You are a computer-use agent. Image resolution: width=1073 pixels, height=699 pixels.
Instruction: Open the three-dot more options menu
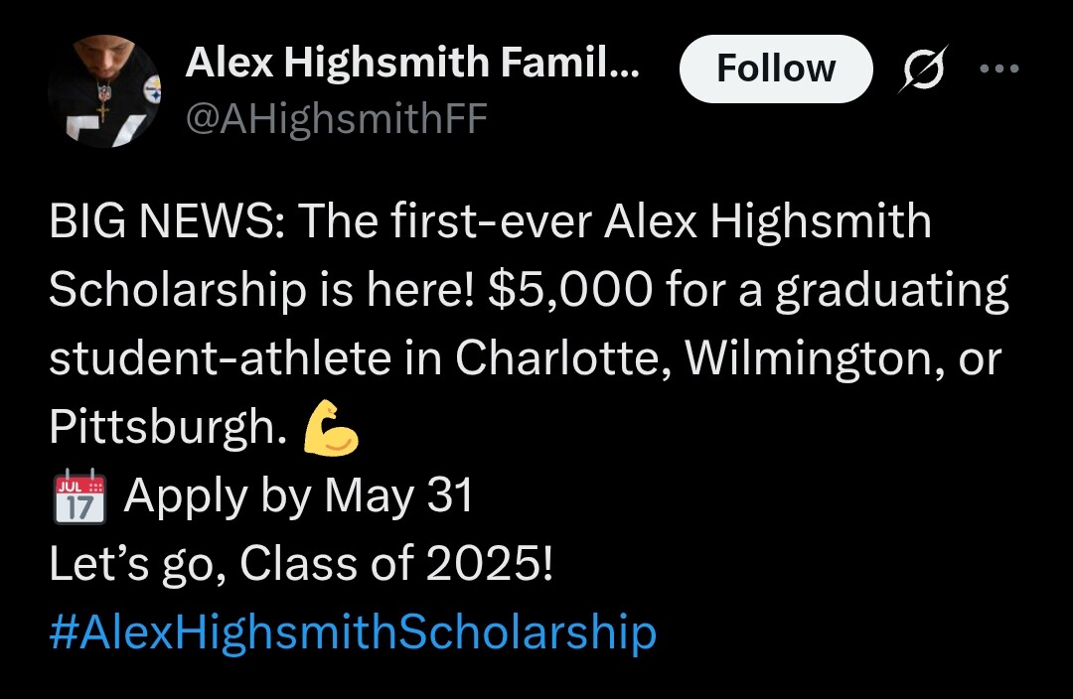[x=999, y=69]
